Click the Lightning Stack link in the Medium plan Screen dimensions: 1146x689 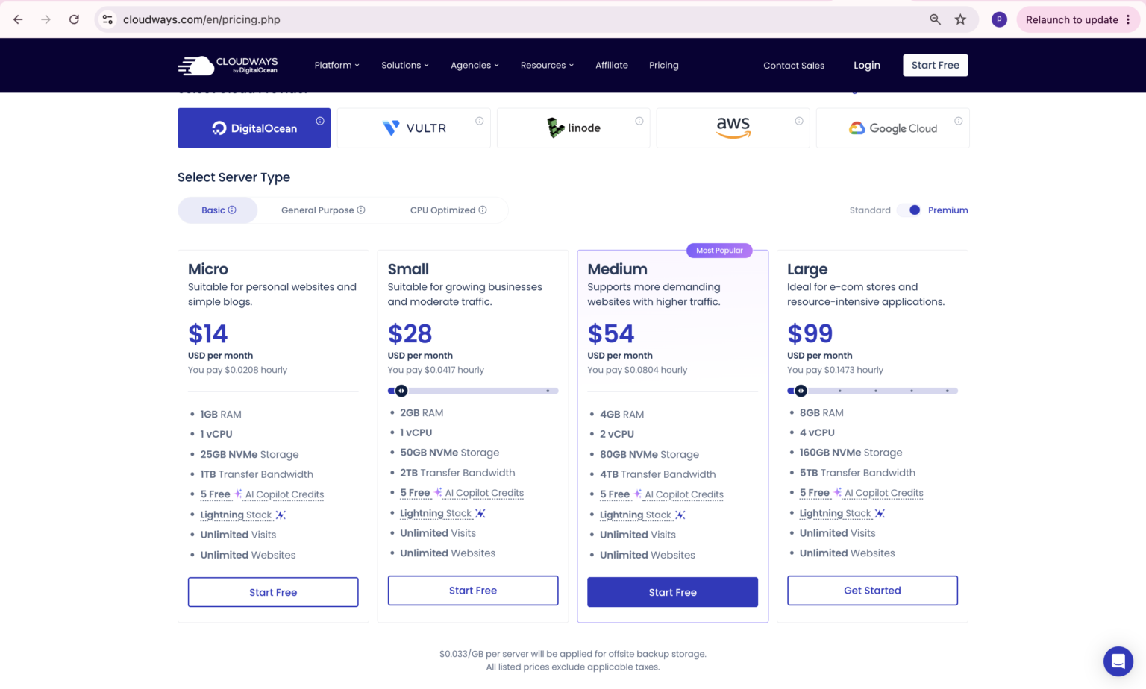pos(636,515)
